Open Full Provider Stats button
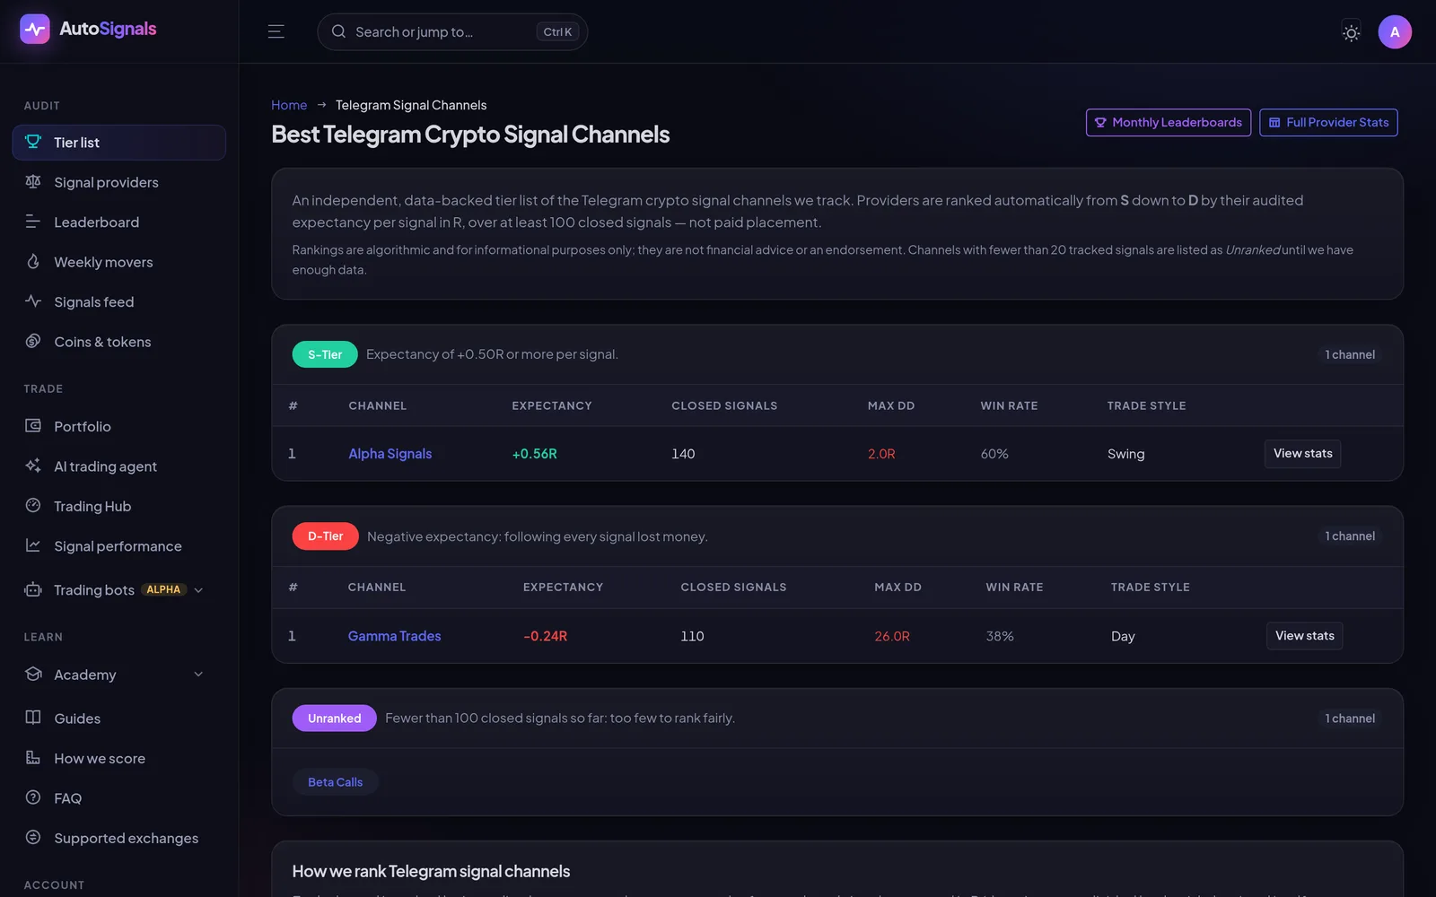The height and width of the screenshot is (897, 1436). tap(1328, 123)
